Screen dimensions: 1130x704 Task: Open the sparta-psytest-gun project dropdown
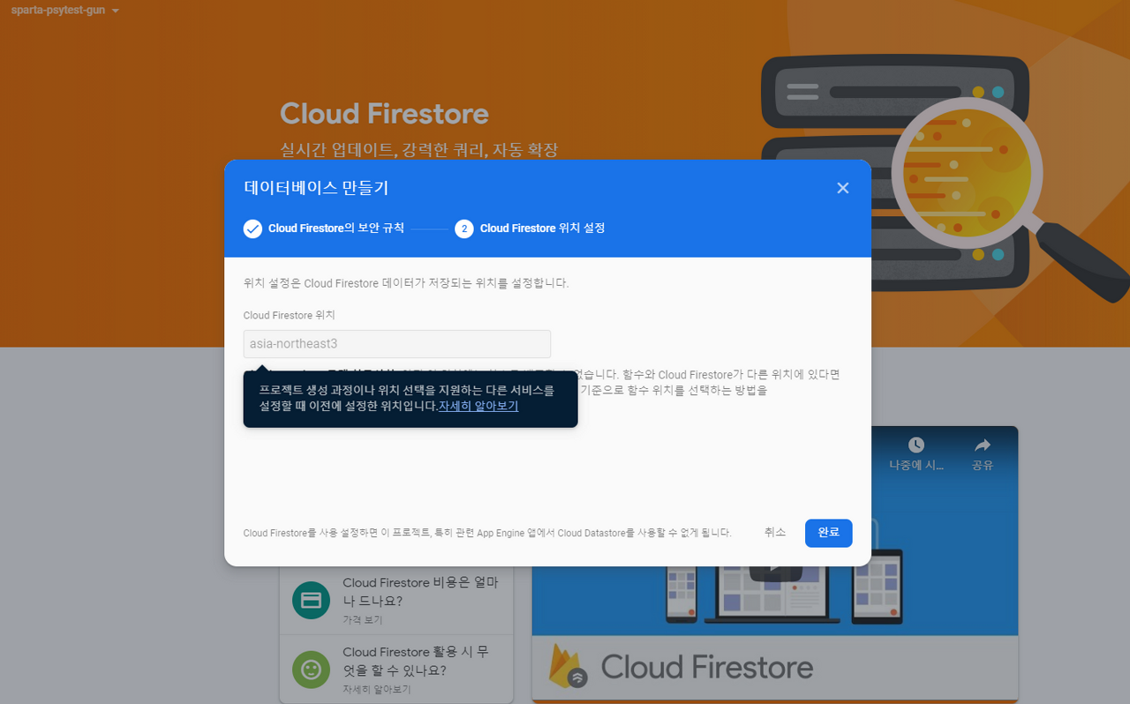(x=64, y=11)
